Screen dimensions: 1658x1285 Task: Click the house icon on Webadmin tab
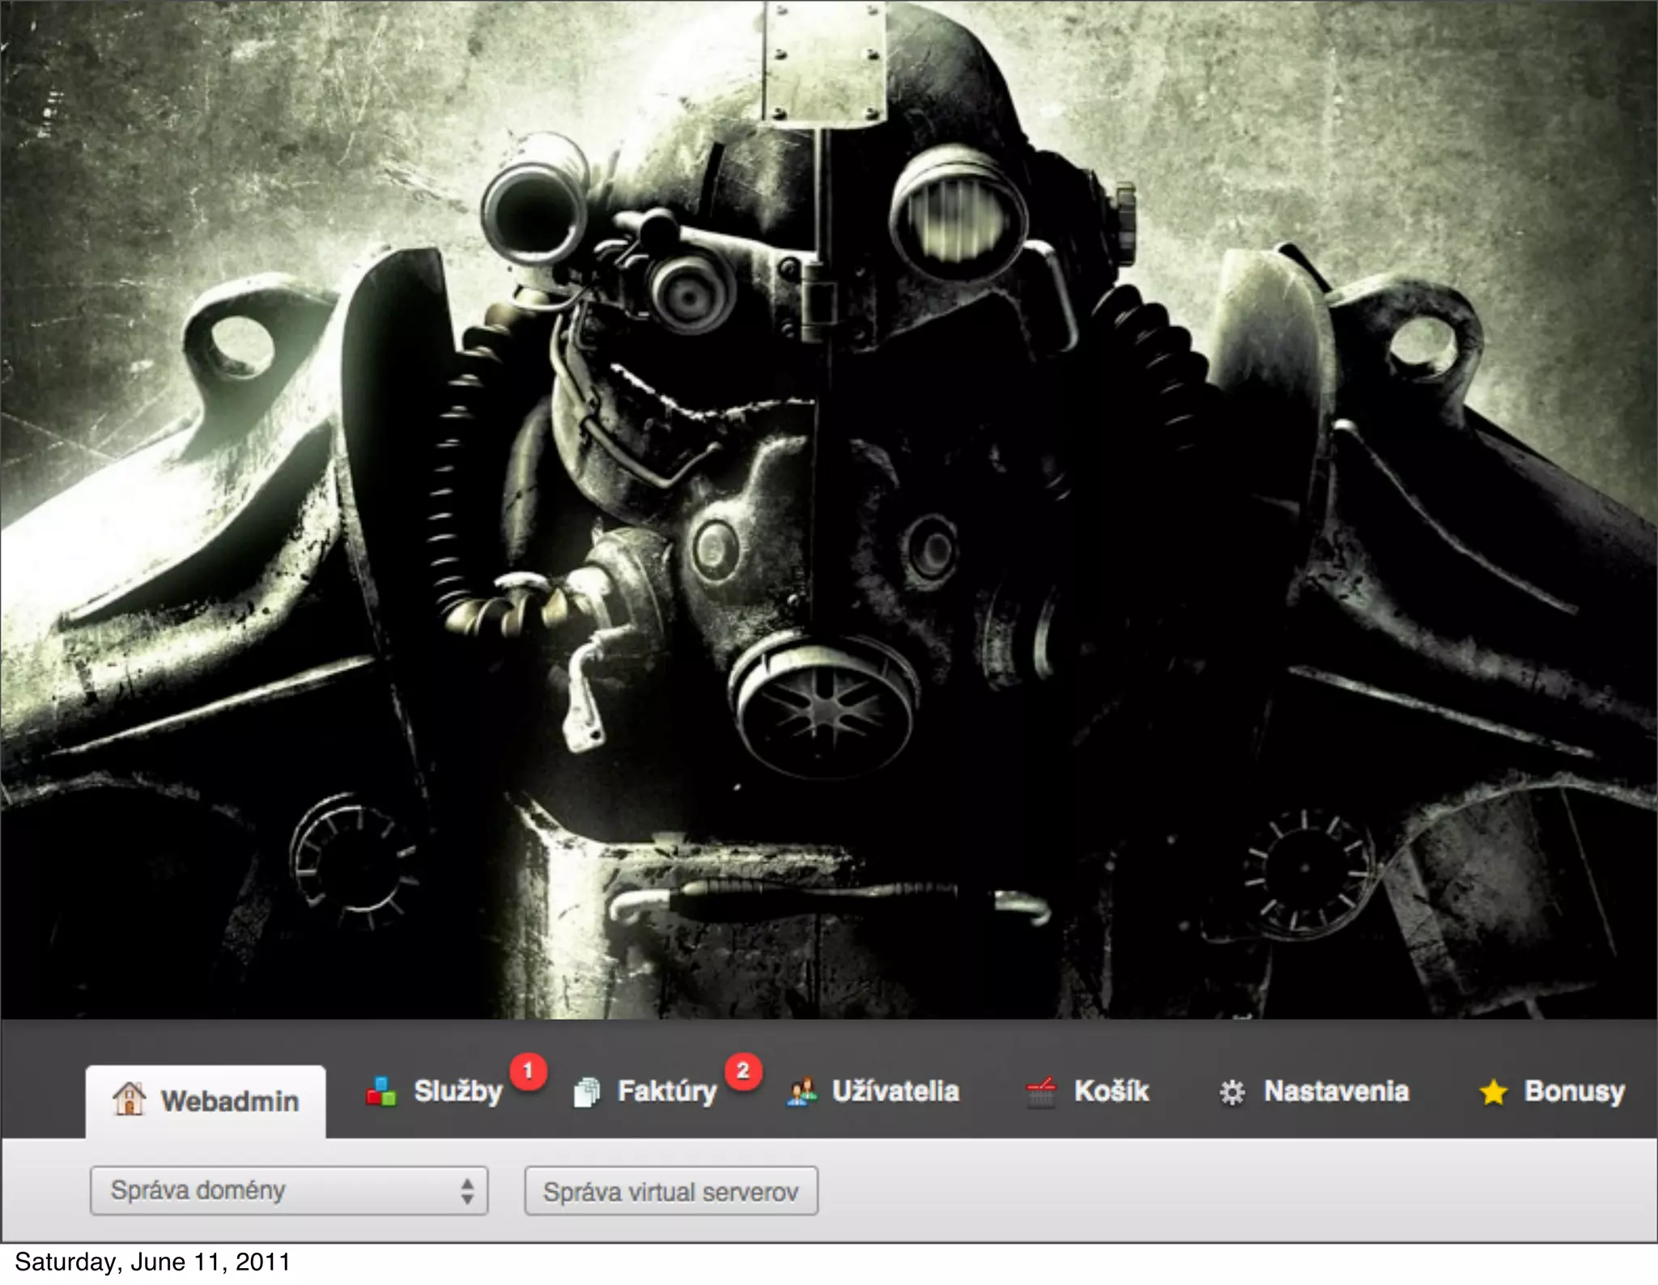(130, 1100)
